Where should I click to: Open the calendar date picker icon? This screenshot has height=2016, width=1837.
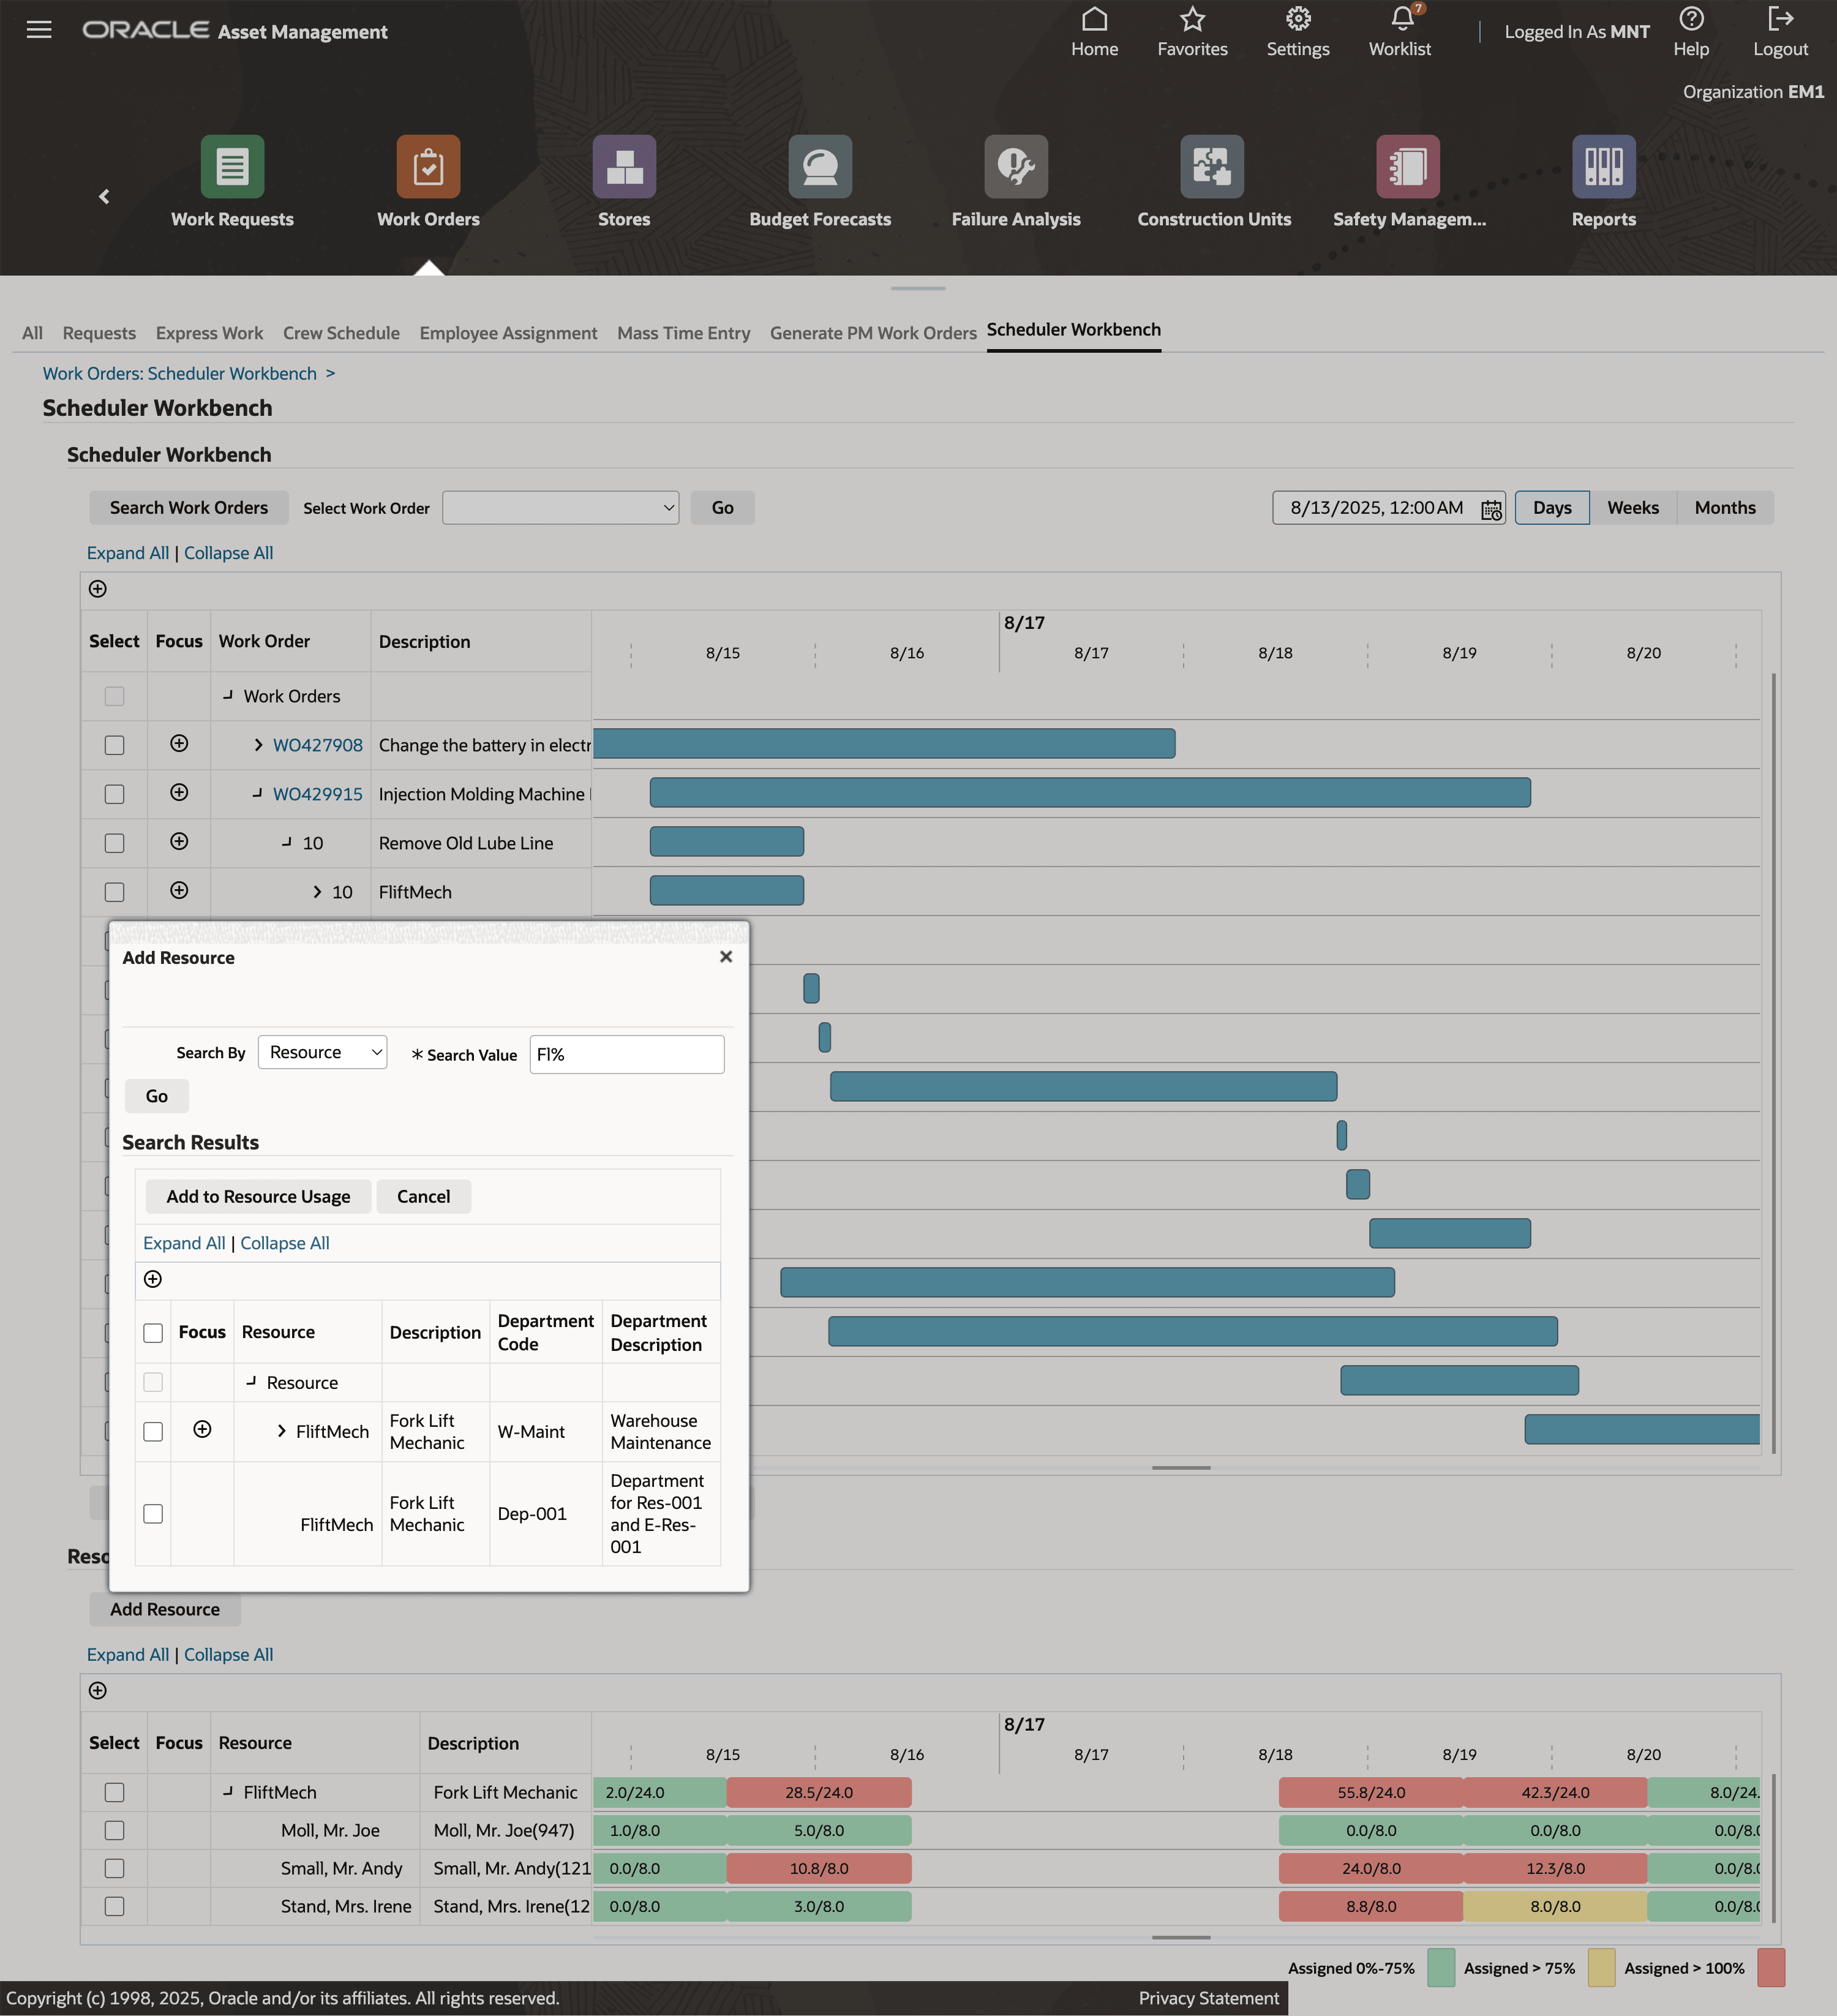coord(1490,509)
